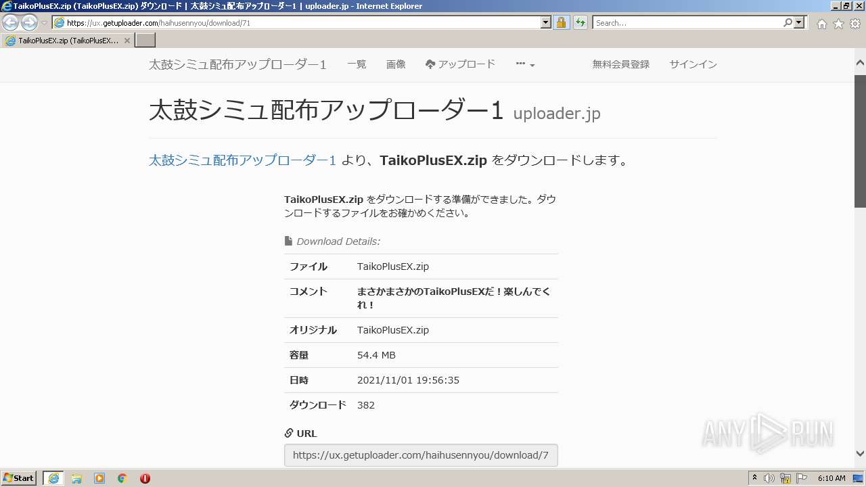
Task: Show hidden tray icons arrow
Action: [754, 478]
